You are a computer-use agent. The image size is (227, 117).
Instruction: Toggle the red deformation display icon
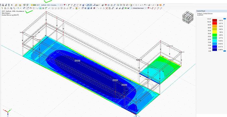tap(94, 8)
